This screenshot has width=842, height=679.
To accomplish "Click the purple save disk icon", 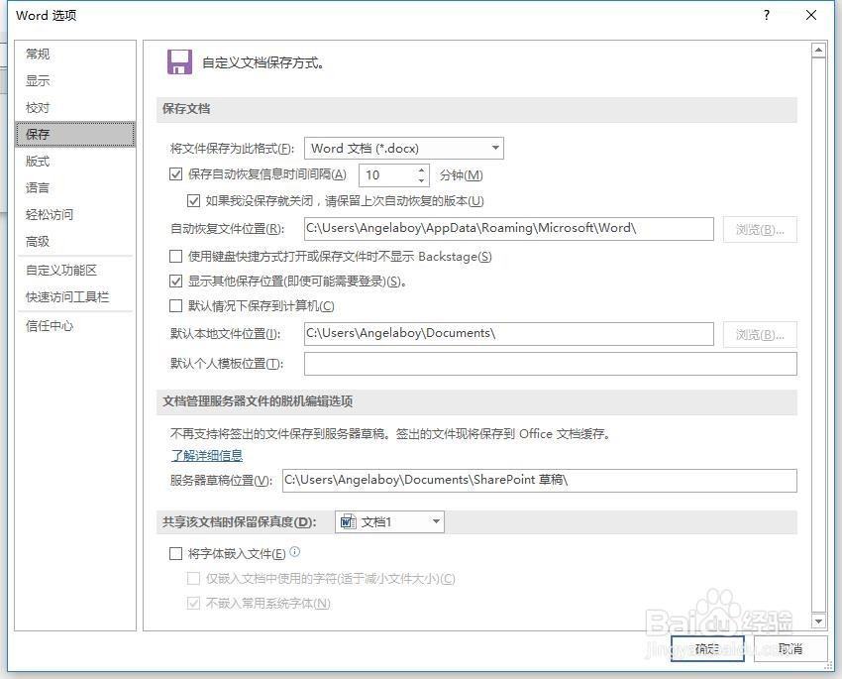I will tap(179, 61).
